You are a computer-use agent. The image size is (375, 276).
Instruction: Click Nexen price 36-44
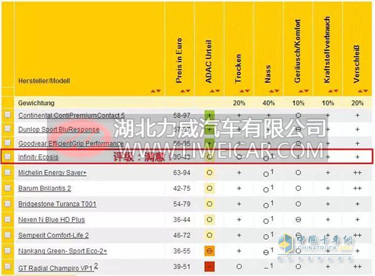click(182, 220)
